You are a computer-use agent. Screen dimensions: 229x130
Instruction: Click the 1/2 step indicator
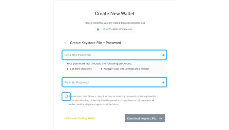(66, 43)
